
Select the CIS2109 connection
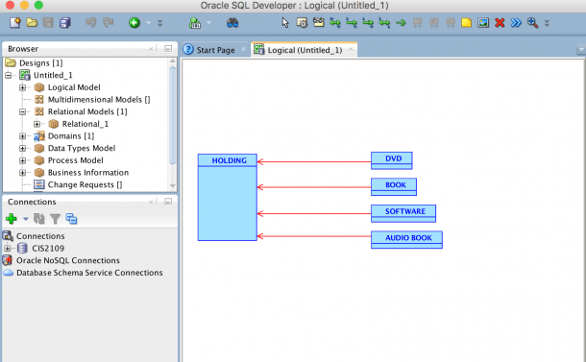click(x=48, y=248)
